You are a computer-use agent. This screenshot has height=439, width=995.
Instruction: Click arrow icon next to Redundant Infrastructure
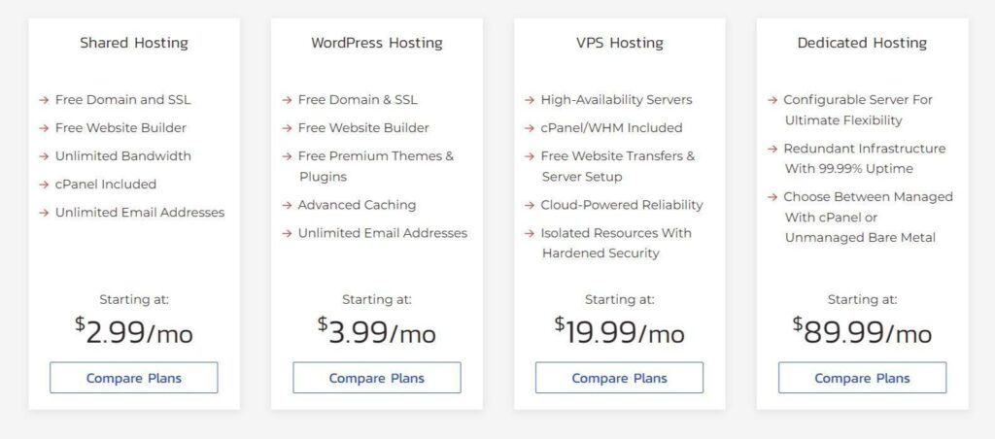772,149
